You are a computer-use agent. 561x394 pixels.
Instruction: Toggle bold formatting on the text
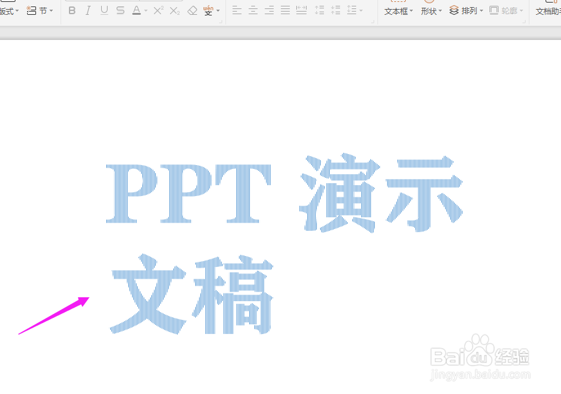coord(71,10)
